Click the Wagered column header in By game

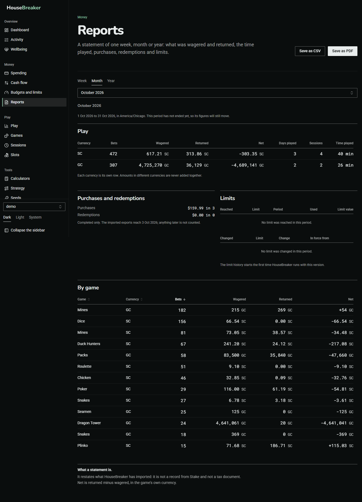239,299
